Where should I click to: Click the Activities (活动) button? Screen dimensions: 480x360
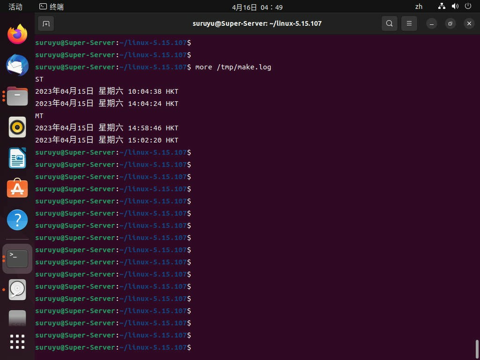click(x=15, y=7)
